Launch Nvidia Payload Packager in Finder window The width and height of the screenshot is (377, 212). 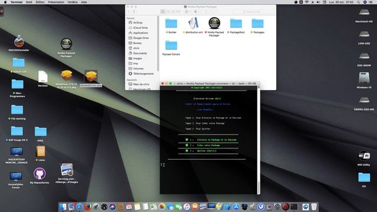(x=214, y=24)
